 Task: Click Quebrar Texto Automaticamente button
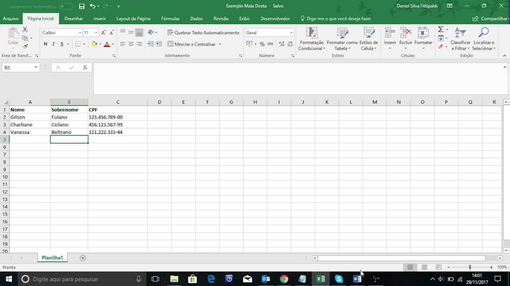(x=204, y=33)
